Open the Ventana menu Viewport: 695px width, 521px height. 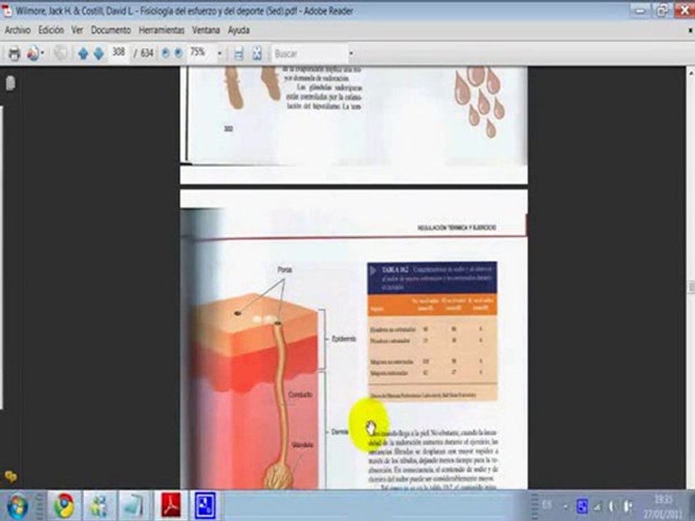pyautogui.click(x=206, y=30)
